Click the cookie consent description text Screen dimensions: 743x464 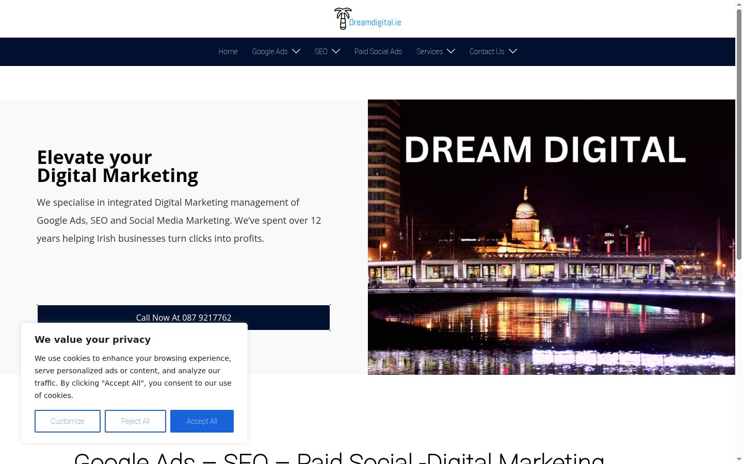coord(133,377)
